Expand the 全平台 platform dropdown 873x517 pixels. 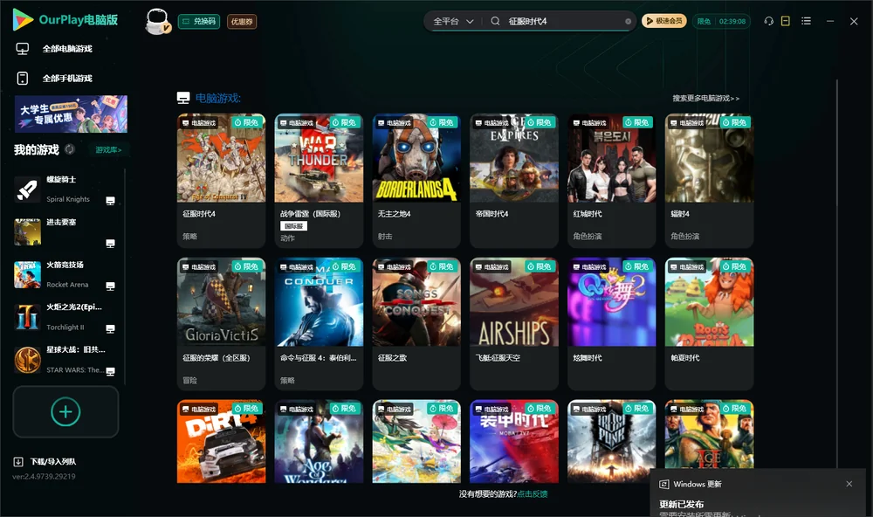coord(453,21)
